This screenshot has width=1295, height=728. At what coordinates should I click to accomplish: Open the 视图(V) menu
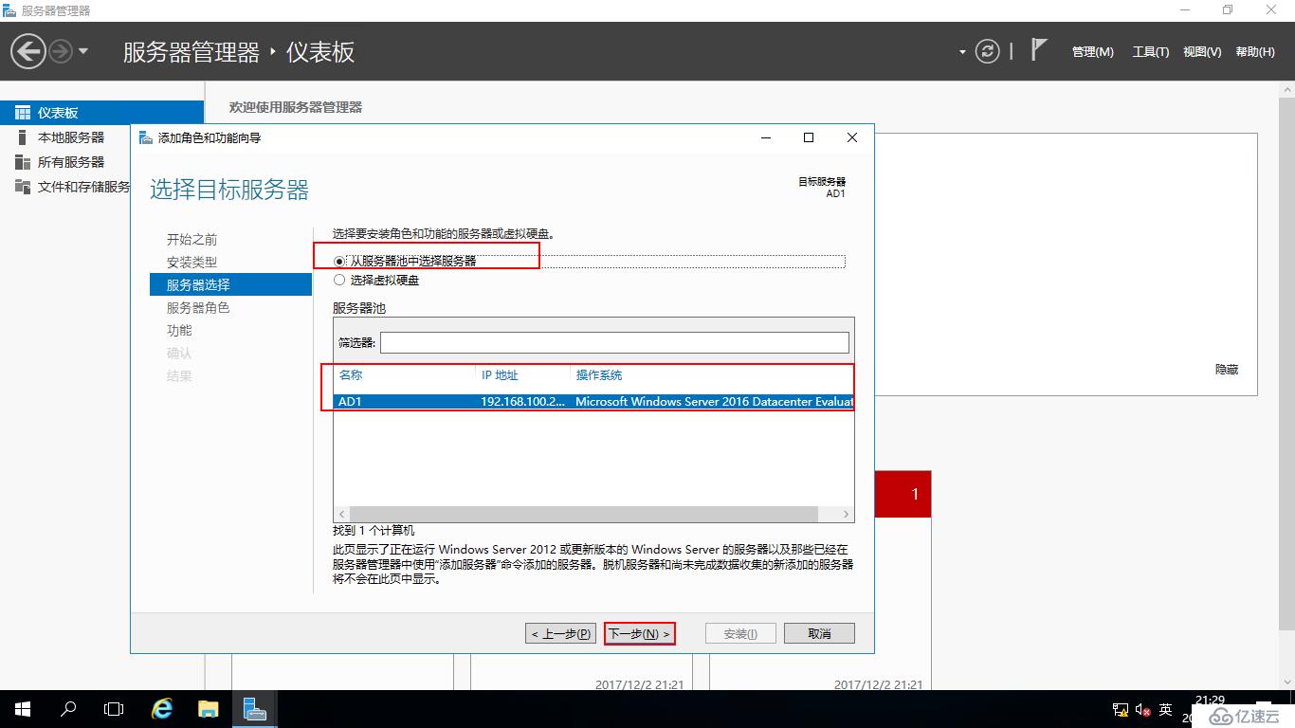tap(1202, 52)
